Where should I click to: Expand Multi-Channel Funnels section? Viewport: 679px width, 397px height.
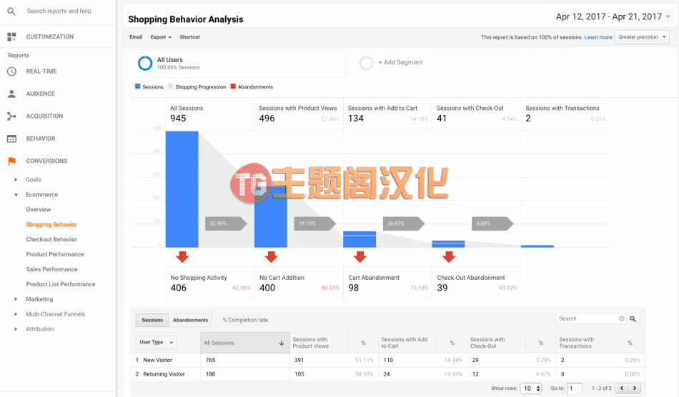click(16, 314)
